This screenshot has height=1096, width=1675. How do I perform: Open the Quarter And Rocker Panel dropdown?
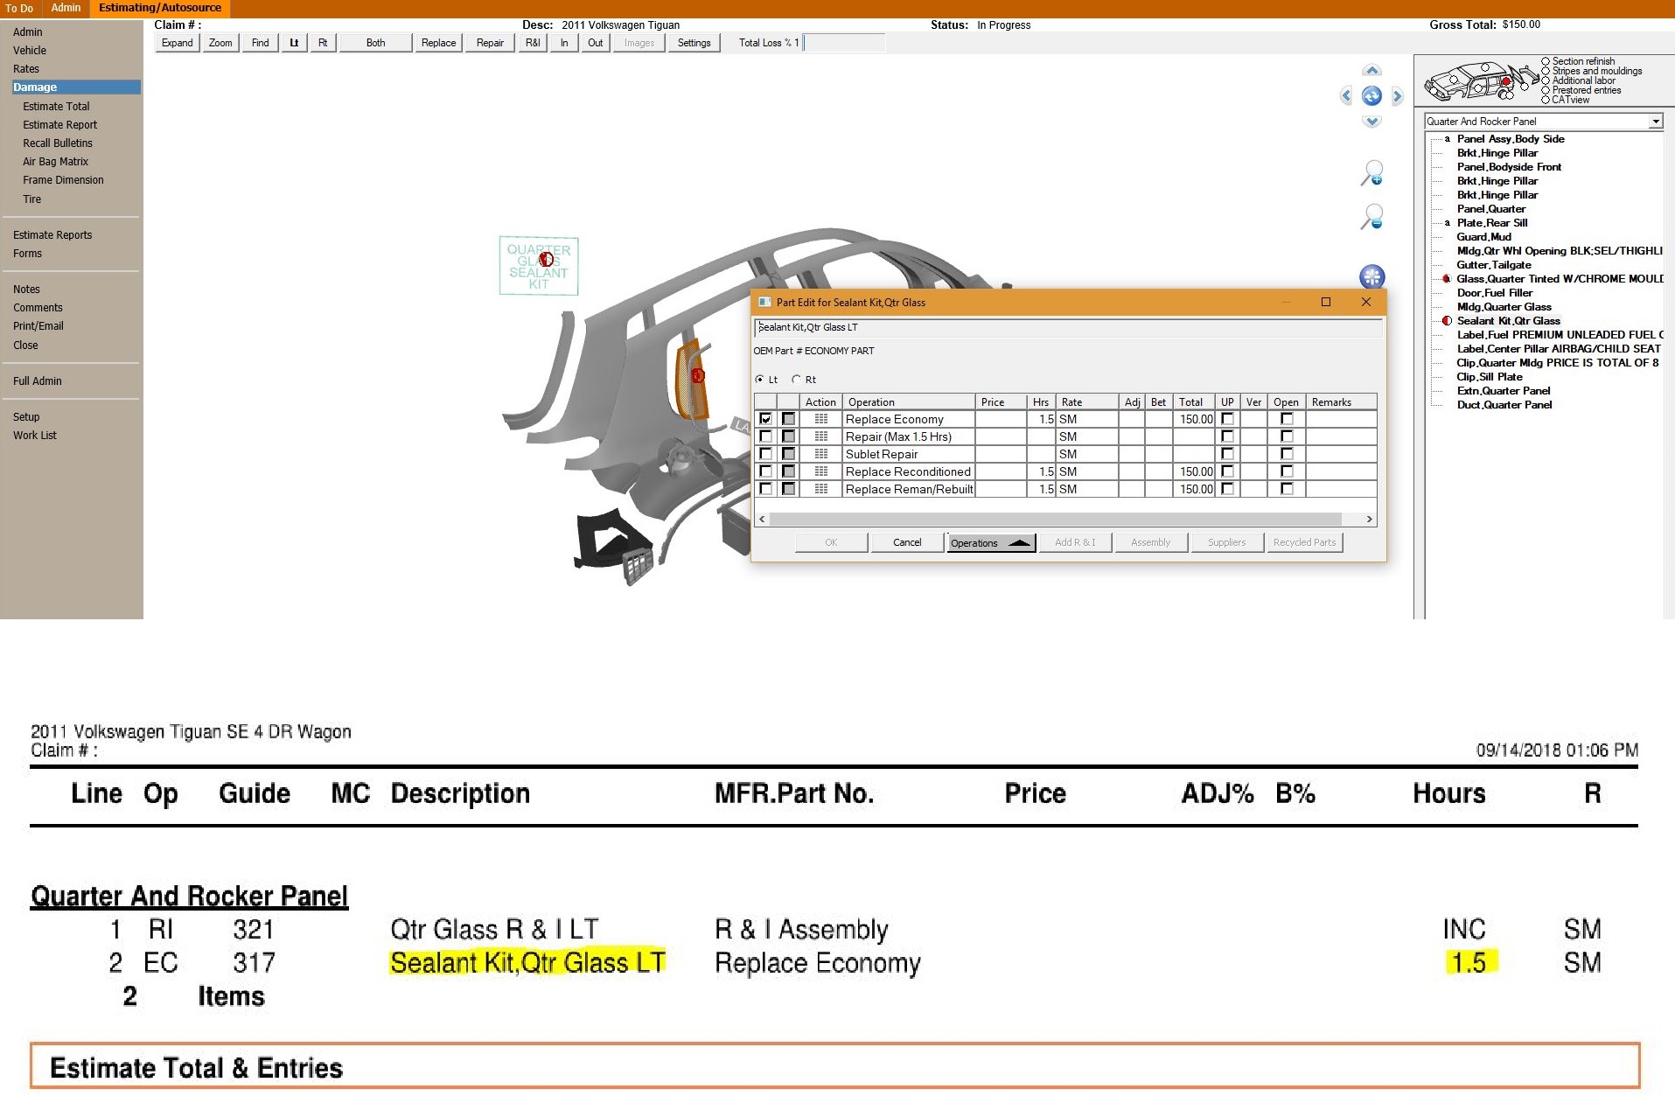1655,122
